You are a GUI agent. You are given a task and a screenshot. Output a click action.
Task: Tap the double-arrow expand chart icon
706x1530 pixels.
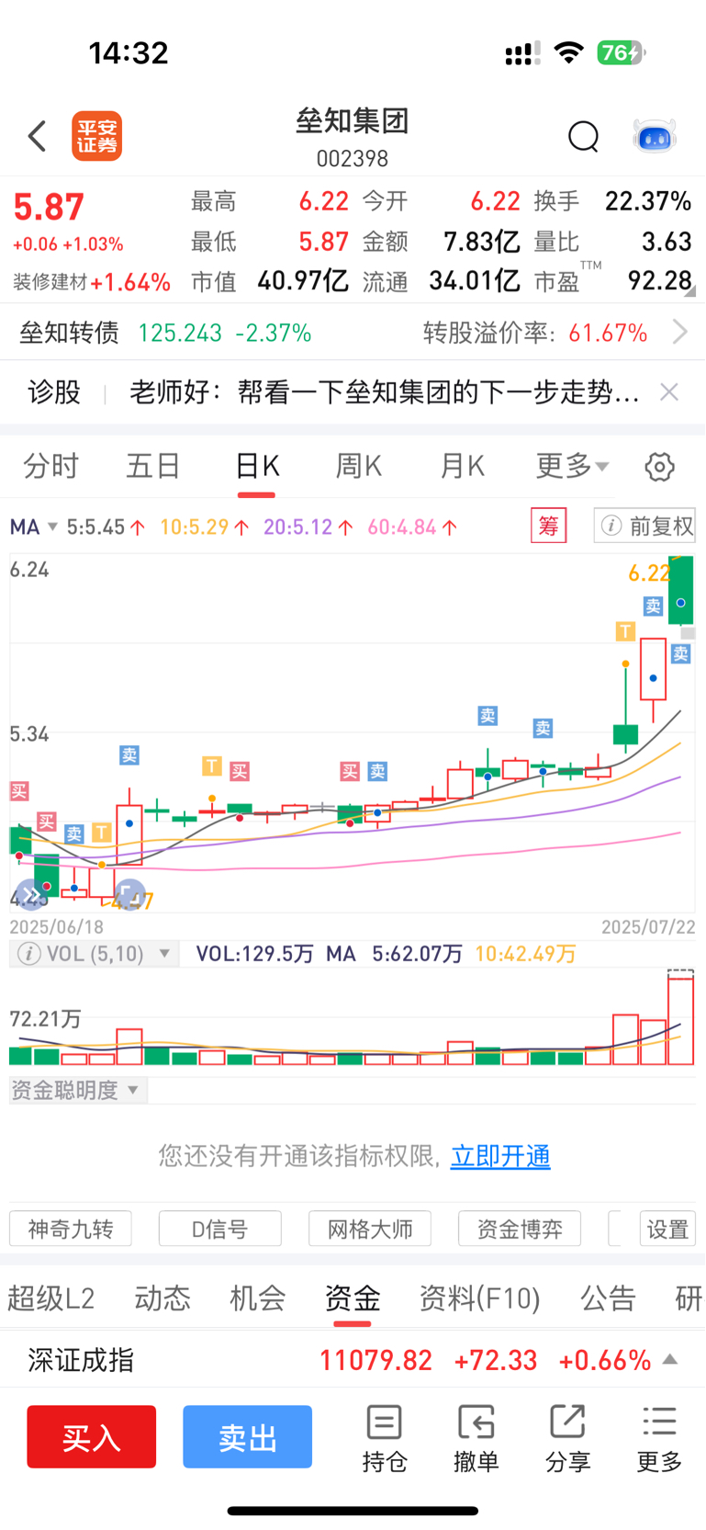31,895
